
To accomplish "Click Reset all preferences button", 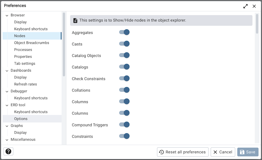I will point(183,152).
